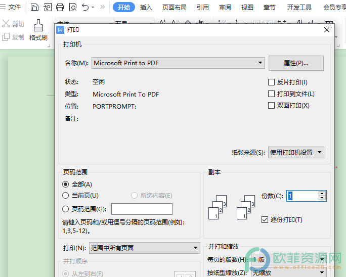The height and width of the screenshot is (277, 346).
Task: Click the 复制 copy icon
Action: (6, 37)
